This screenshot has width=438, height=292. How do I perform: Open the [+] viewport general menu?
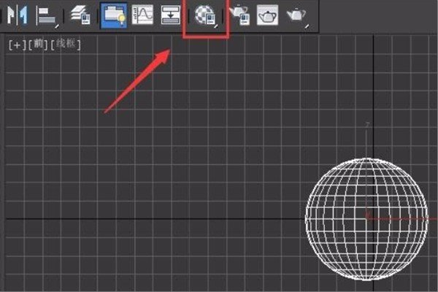[18, 45]
